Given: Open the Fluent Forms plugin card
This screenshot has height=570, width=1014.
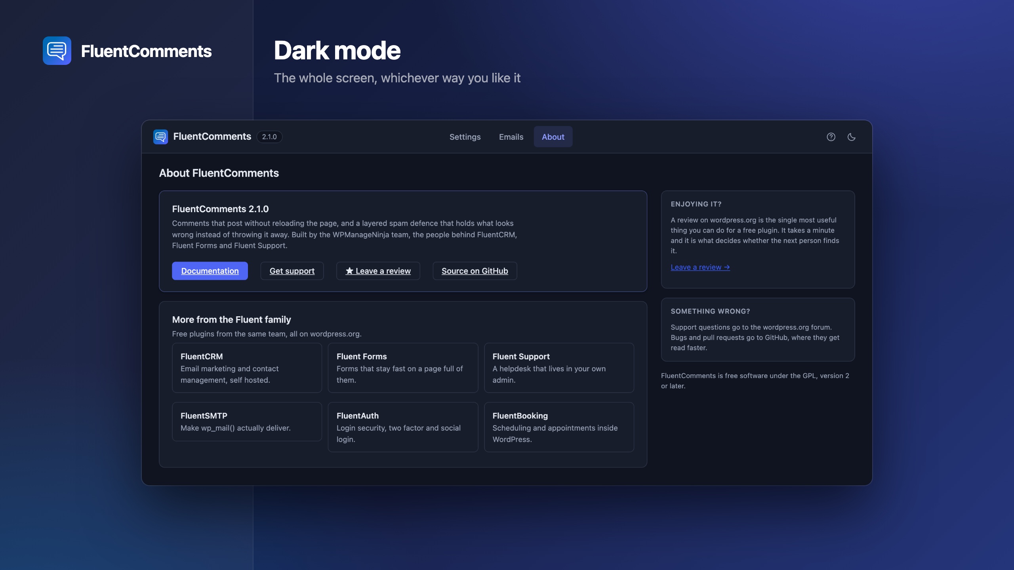Looking at the screenshot, I should [x=403, y=368].
